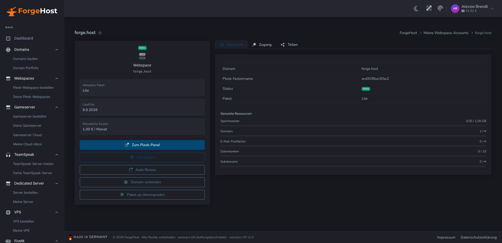Click the Webspaces server icon
This screenshot has width=502, height=243.
coord(8,79)
